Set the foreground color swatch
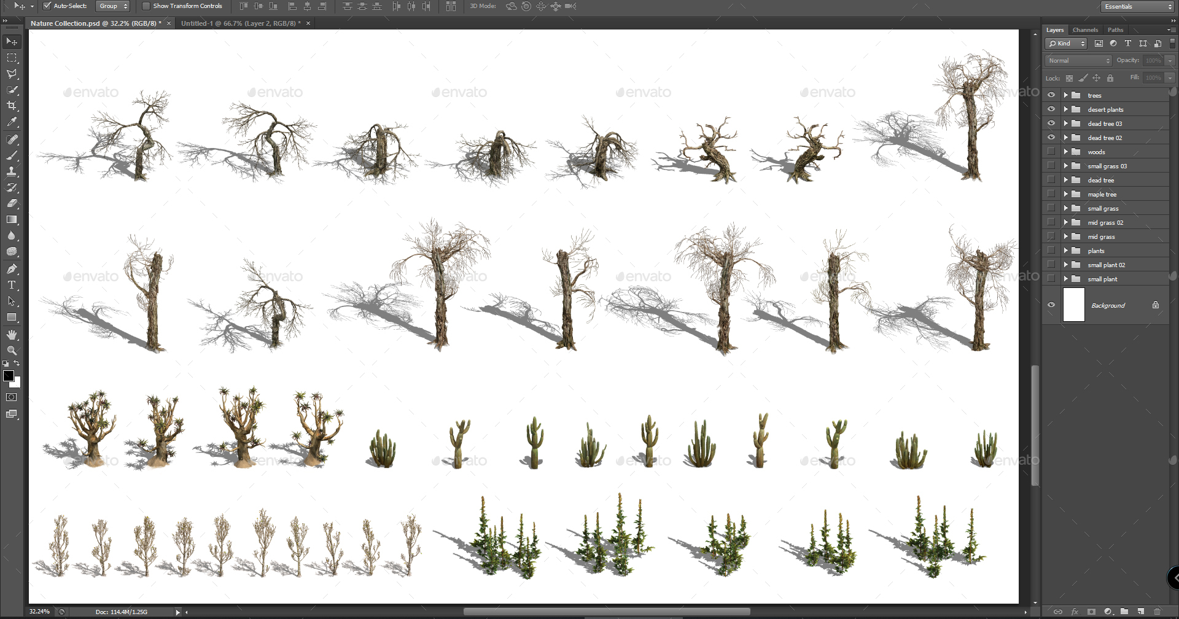 pos(9,377)
